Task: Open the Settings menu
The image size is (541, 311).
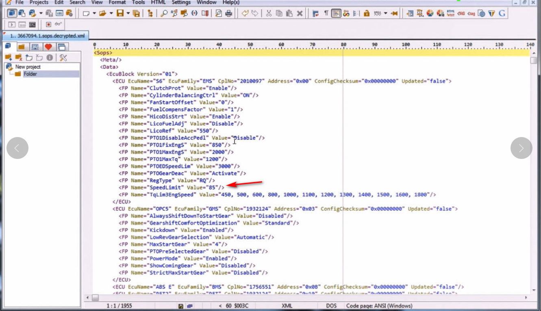Action: click(x=181, y=2)
